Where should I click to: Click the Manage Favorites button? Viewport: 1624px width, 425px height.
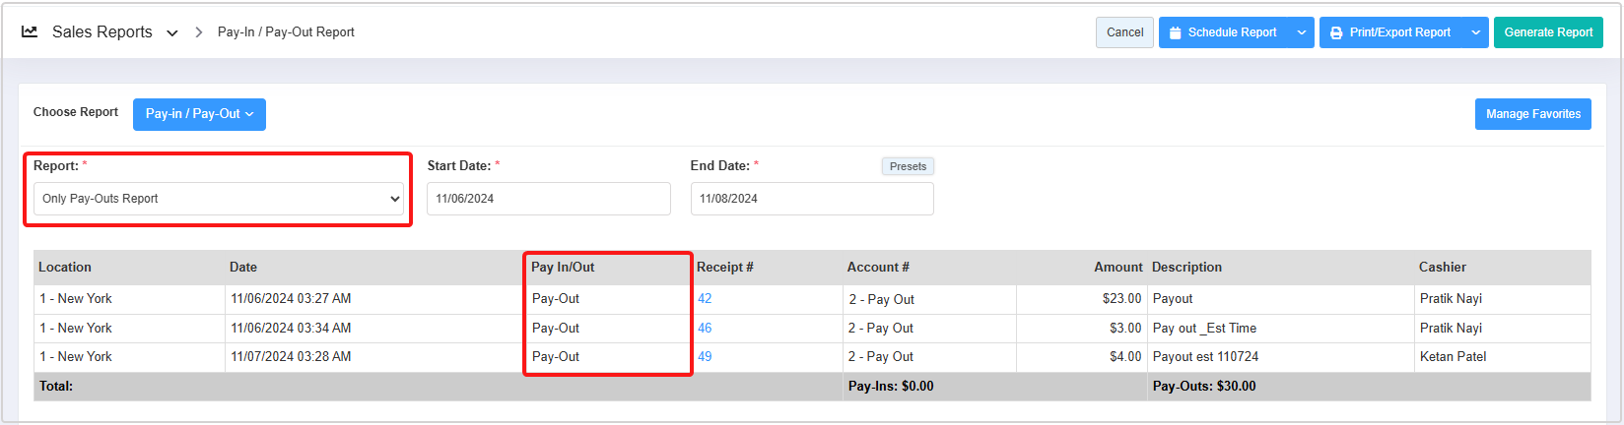1532,114
